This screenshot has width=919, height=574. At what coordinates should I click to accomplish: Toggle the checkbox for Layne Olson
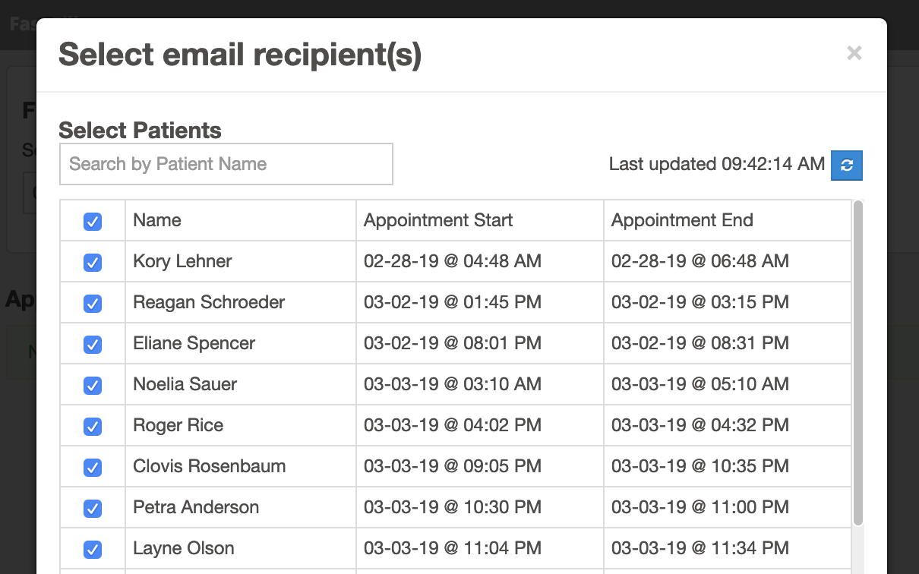93,549
